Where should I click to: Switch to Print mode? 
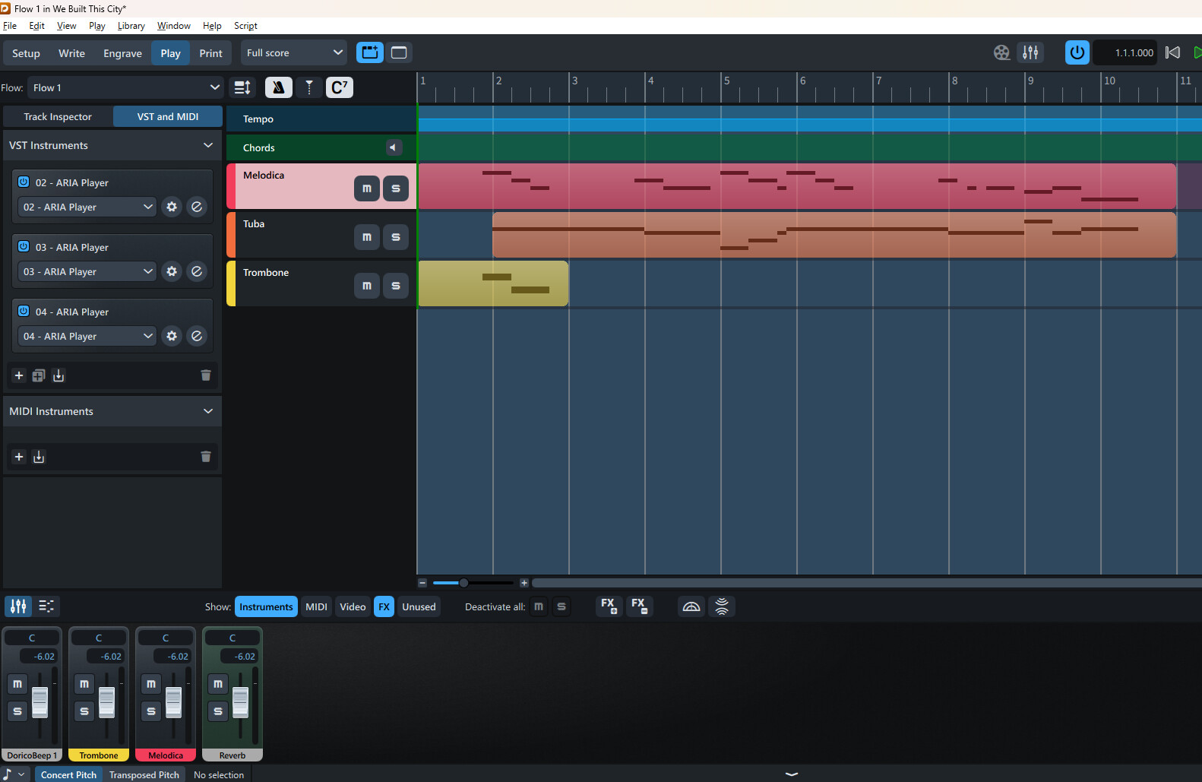210,53
